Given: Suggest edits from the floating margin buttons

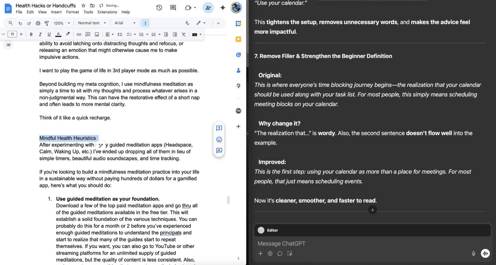Looking at the screenshot, I should pos(219,150).
